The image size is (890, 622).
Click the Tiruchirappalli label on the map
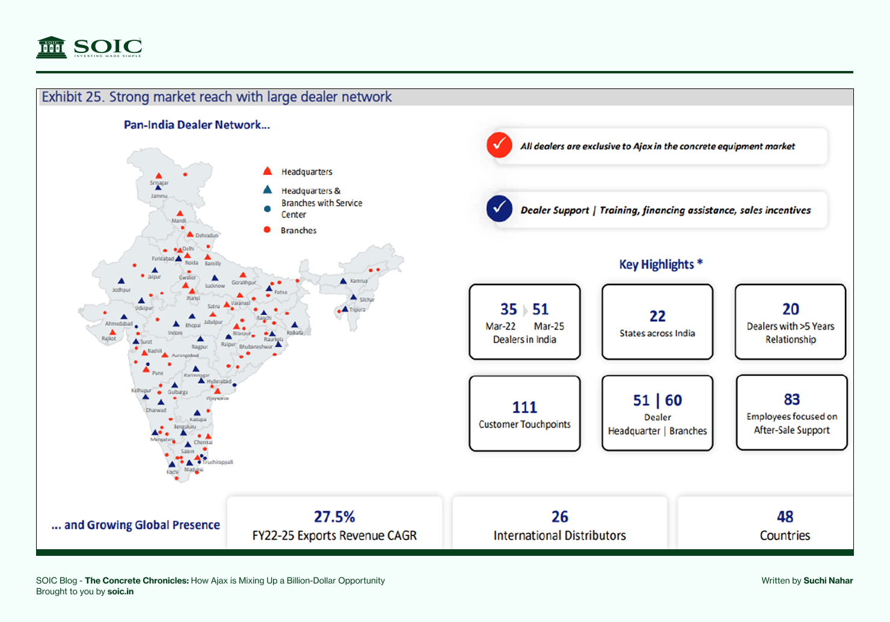218,462
